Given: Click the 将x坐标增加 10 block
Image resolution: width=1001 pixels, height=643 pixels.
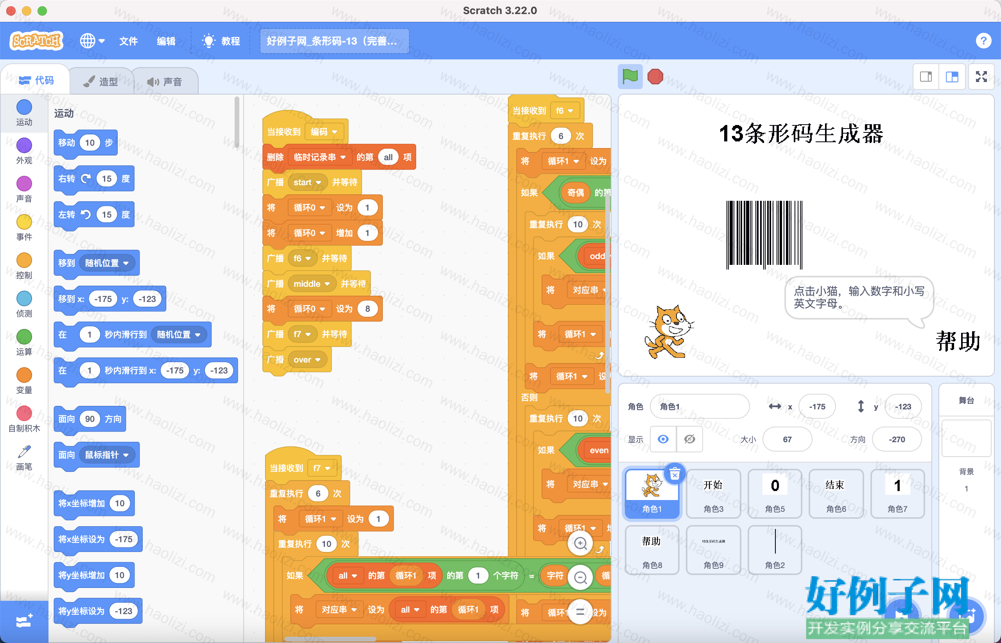Looking at the screenshot, I should (94, 503).
